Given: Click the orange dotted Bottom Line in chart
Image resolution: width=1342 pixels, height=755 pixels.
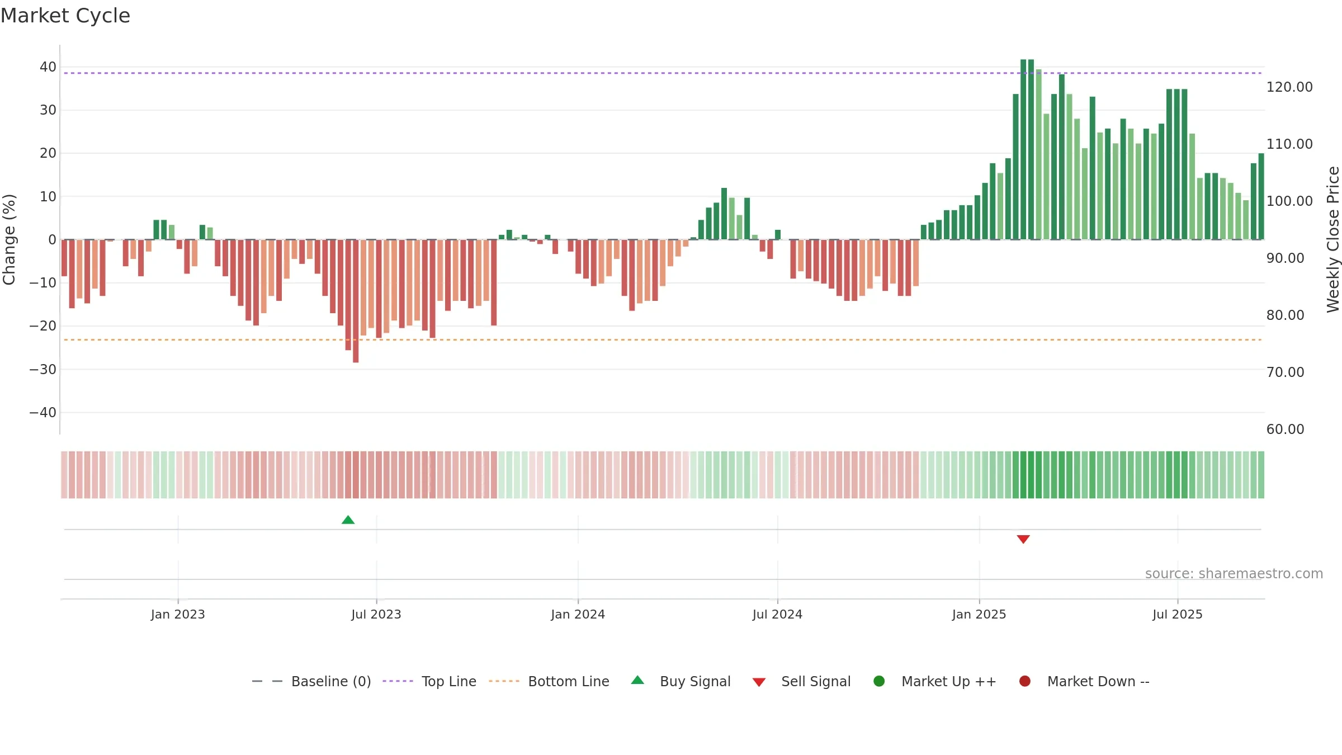Looking at the screenshot, I should 663,339.
